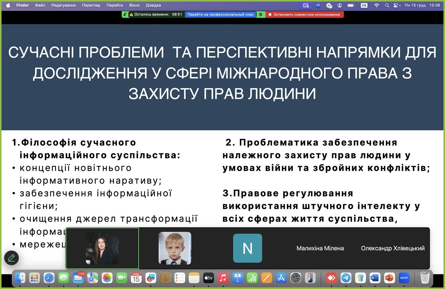Open Calendar from the Dock

tap(136, 278)
